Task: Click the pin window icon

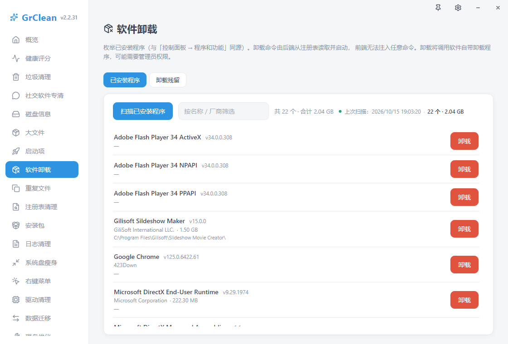Action: 438,8
